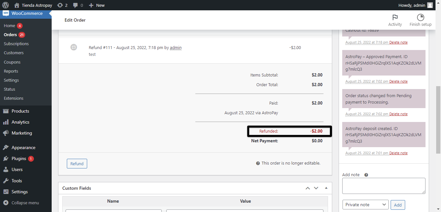Image resolution: width=441 pixels, height=212 pixels.
Task: Open Reports menu item
Action: pyautogui.click(x=11, y=71)
